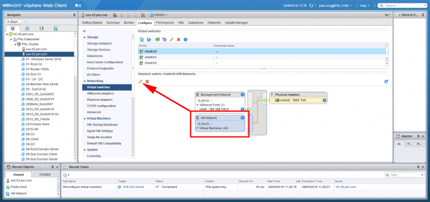Refresh the standard switch diagram
Image resolution: width=430 pixels, height=202 pixels.
(x=386, y=81)
